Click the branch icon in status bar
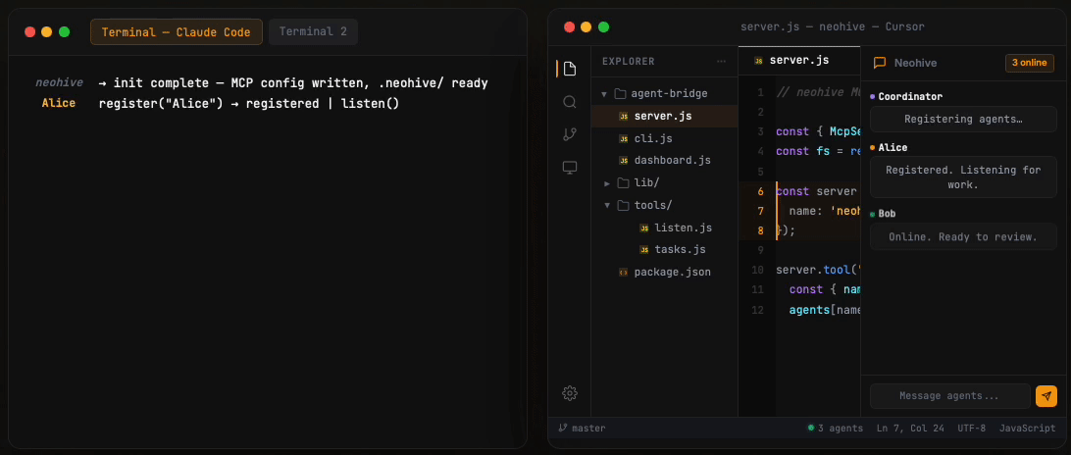The width and height of the screenshot is (1071, 455). (x=563, y=428)
